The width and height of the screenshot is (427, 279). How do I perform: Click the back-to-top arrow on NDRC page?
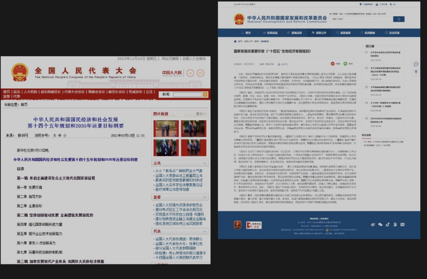click(416, 72)
